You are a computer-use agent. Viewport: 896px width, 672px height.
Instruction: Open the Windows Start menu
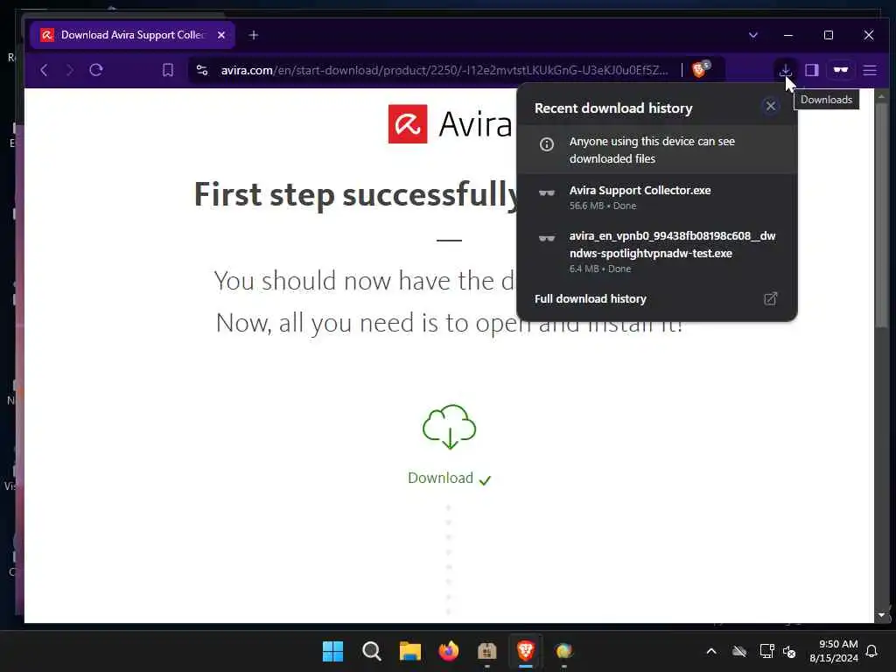click(x=332, y=651)
